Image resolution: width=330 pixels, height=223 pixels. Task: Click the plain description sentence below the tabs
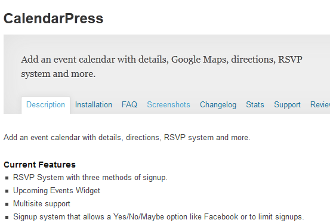pyautogui.click(x=127, y=138)
